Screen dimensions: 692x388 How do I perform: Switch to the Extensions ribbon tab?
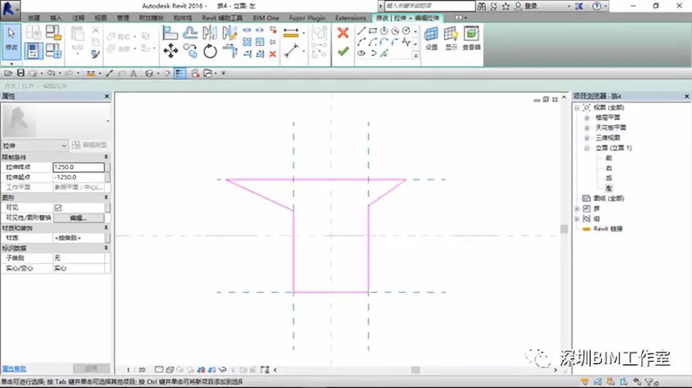350,18
